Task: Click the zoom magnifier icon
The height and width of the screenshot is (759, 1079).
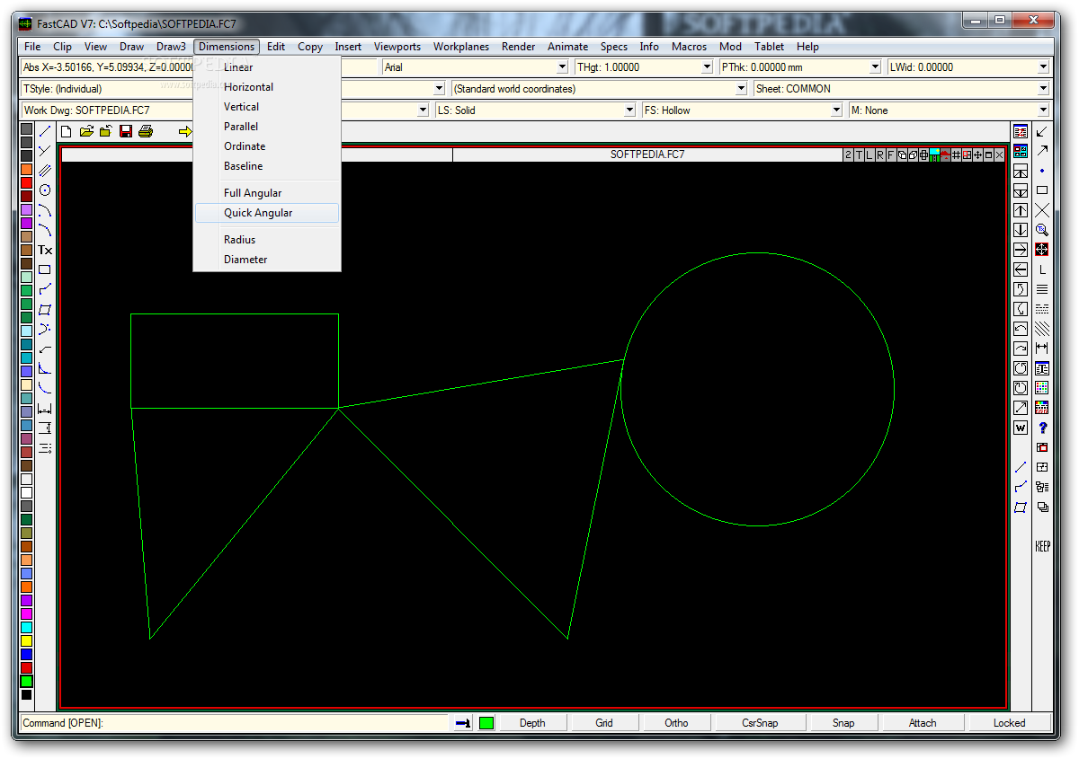Action: [x=1042, y=230]
